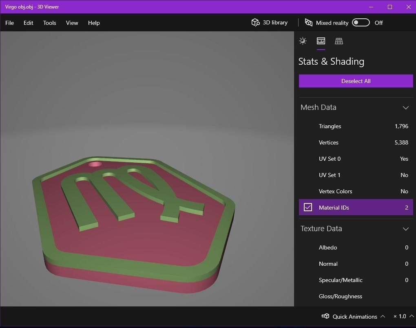
Task: Select the UV Set 0 row
Action: click(356, 159)
